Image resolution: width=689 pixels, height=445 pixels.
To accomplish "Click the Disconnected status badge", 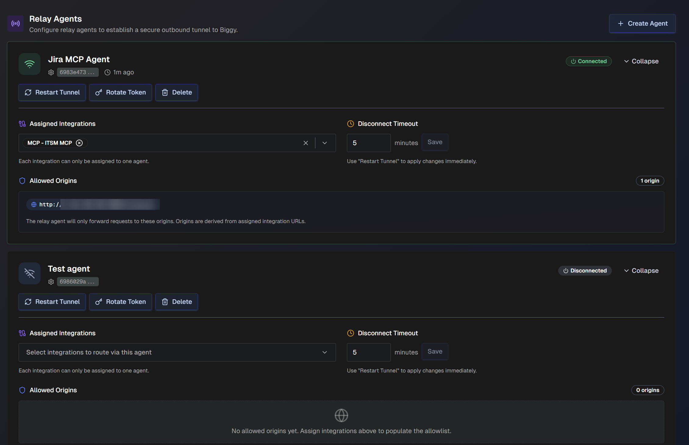I will tap(585, 271).
